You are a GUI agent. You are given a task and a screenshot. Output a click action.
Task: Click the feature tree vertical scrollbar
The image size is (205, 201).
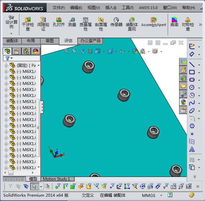[x=39, y=127]
